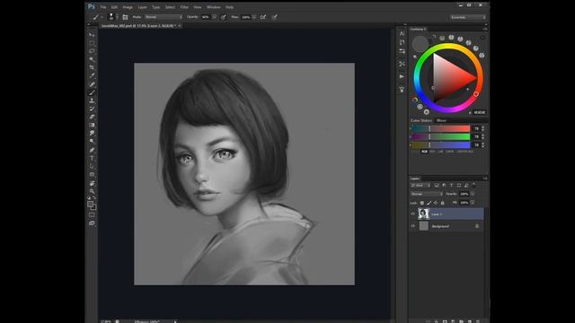Toggle lock transparent pixels

tap(422, 203)
